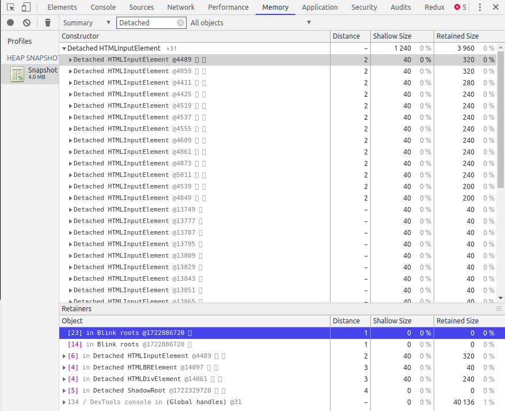505x411 pixels.
Task: Select row Detached HTMLInputElement @13777
Action: pyautogui.click(x=279, y=221)
